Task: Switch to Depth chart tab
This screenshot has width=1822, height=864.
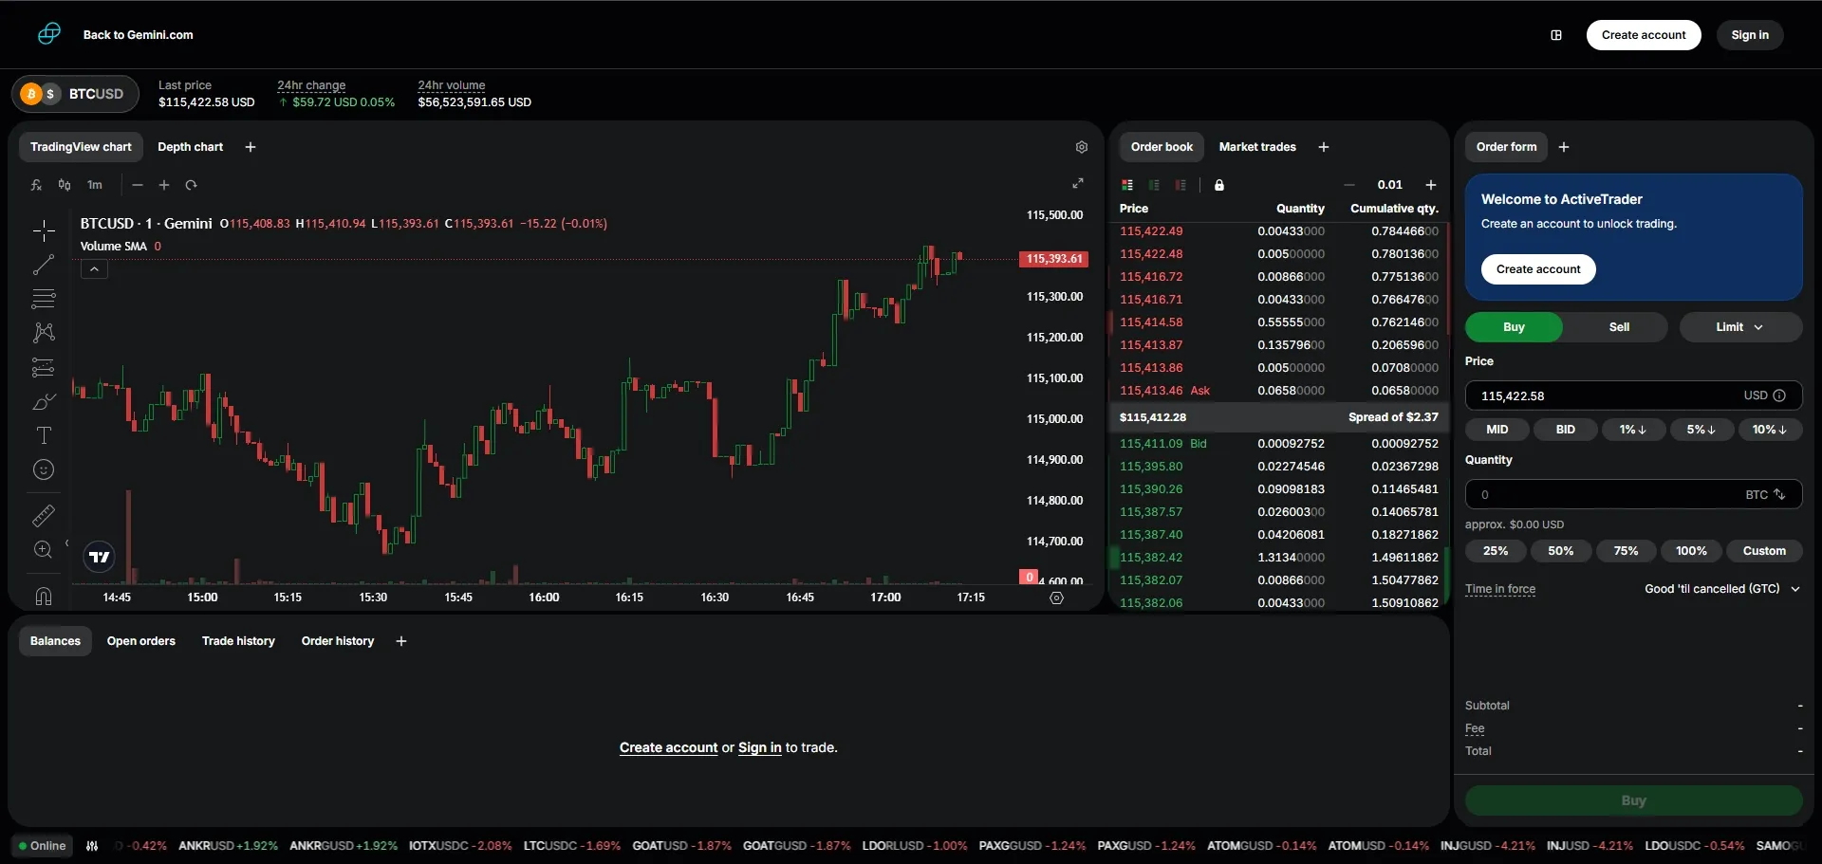Action: point(190,147)
